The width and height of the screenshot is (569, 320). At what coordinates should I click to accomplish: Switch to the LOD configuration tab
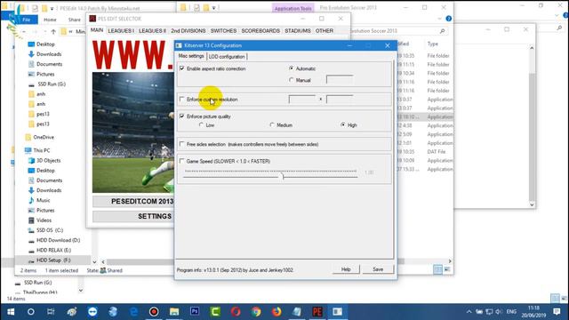(227, 57)
